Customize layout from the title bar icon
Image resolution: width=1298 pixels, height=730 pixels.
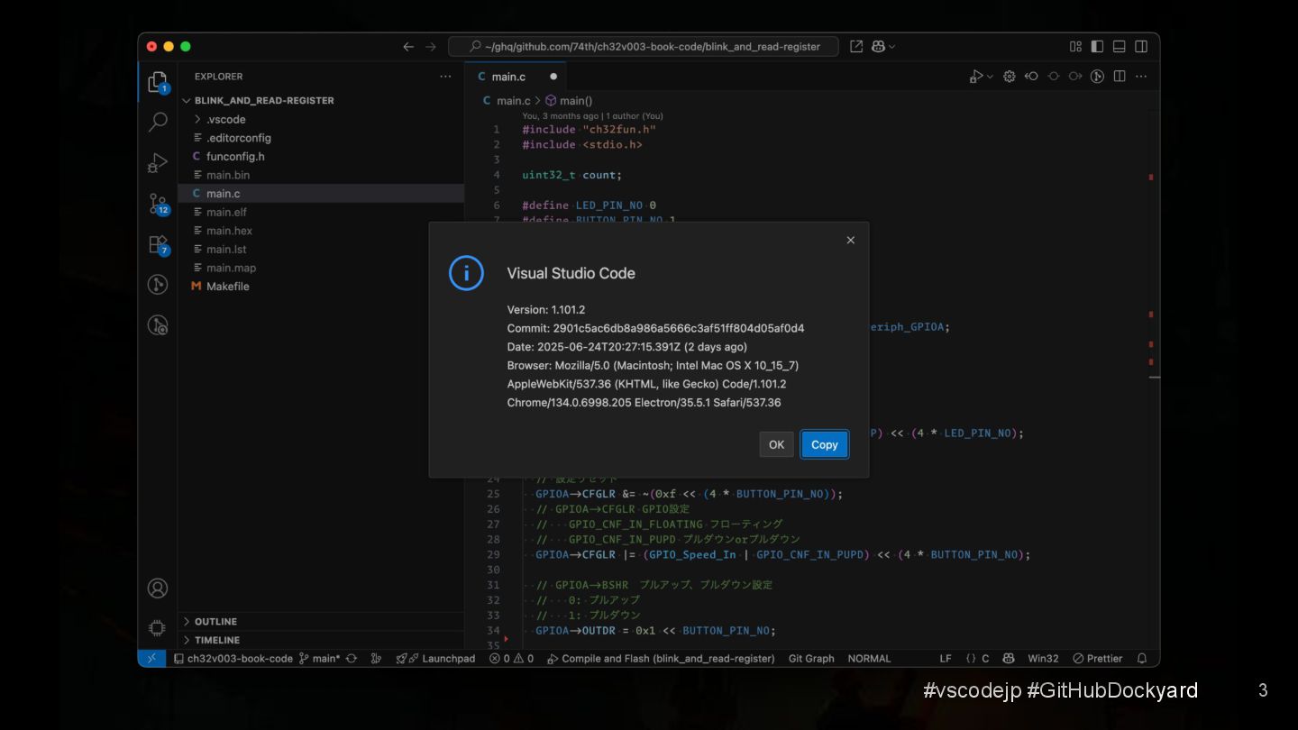pyautogui.click(x=1075, y=47)
